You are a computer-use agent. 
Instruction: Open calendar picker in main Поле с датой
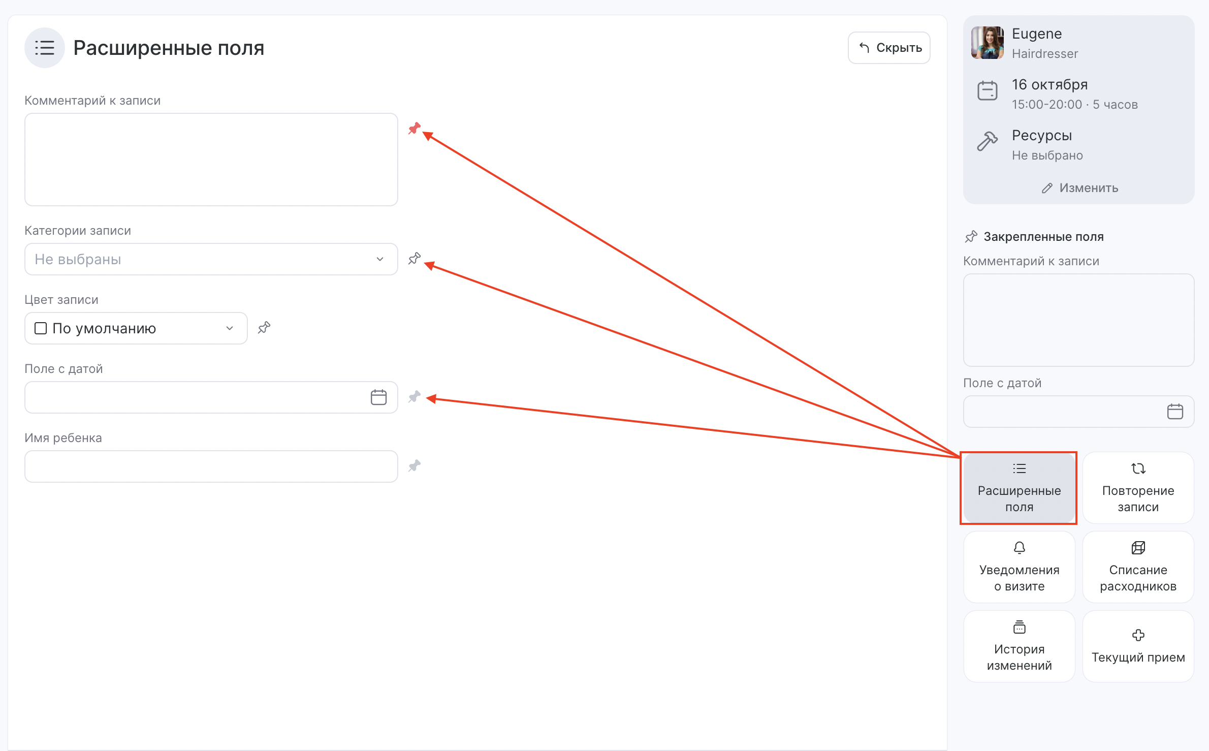pos(378,397)
